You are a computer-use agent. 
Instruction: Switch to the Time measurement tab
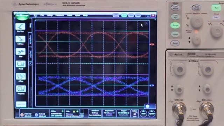pyautogui.click(x=30, y=26)
